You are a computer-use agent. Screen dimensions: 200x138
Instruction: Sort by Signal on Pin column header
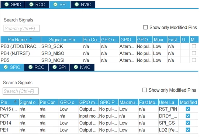click(62, 40)
